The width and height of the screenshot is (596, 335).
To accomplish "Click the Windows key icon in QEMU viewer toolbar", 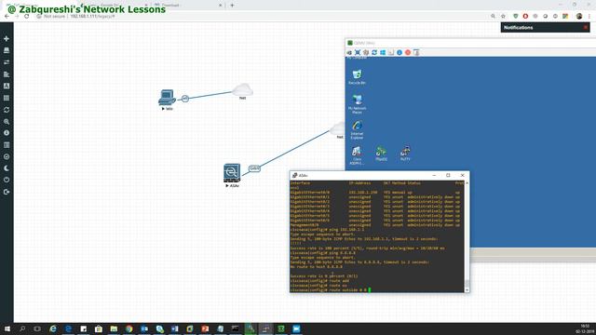I will point(383,52).
